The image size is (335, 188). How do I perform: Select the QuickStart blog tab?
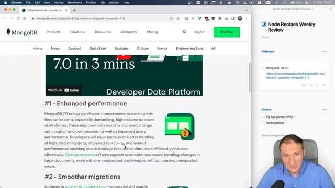click(x=98, y=49)
